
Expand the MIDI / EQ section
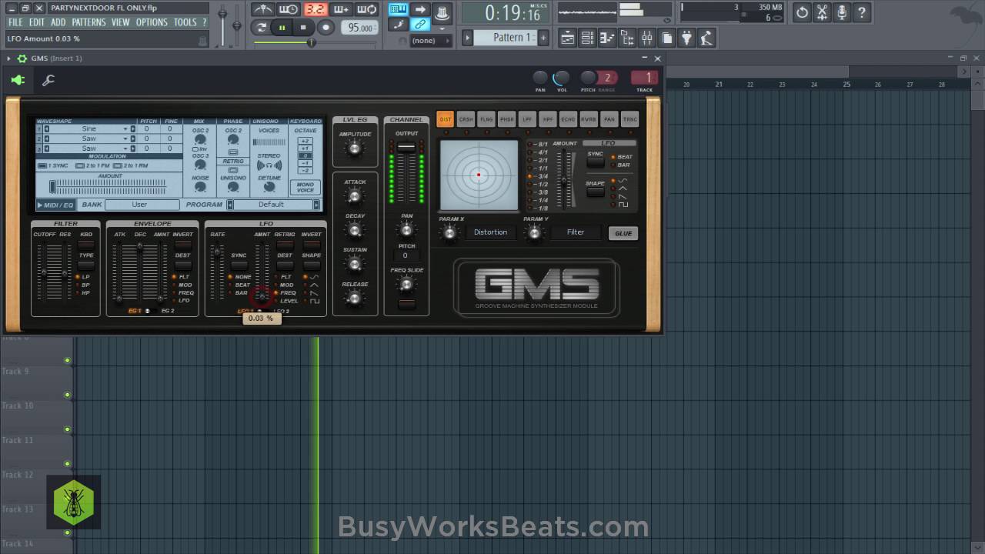tap(55, 205)
